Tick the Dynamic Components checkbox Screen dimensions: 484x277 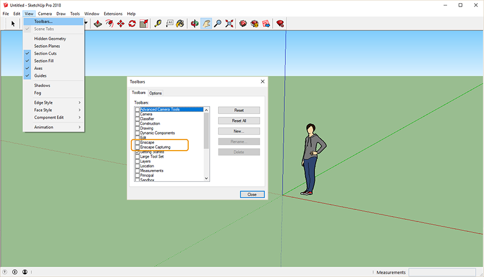(137, 133)
